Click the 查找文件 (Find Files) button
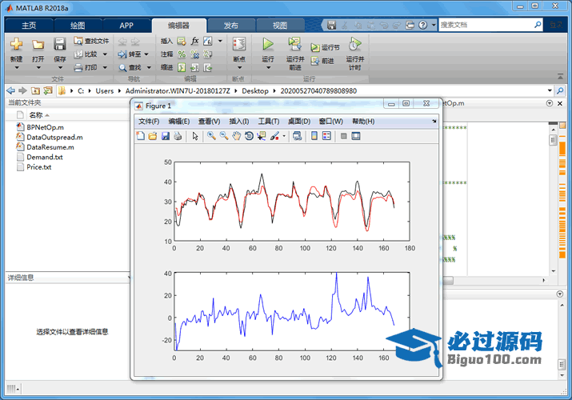This screenshot has height=400, width=572. tap(90, 41)
